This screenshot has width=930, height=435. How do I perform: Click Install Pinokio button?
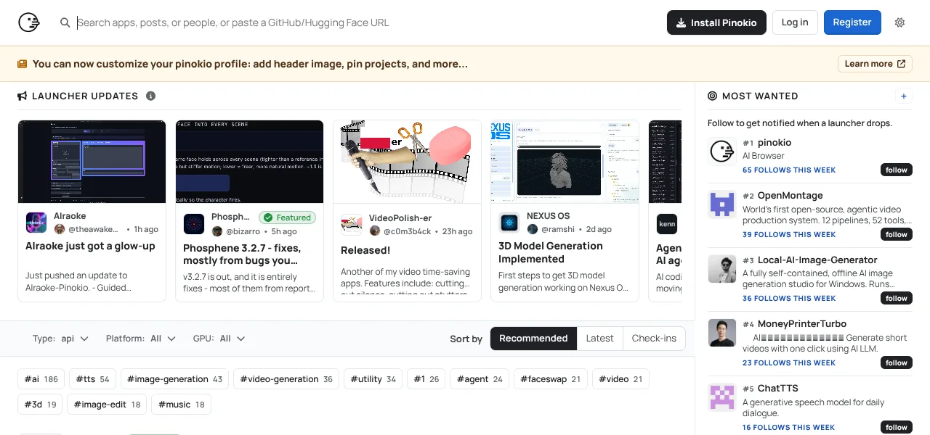pos(716,22)
